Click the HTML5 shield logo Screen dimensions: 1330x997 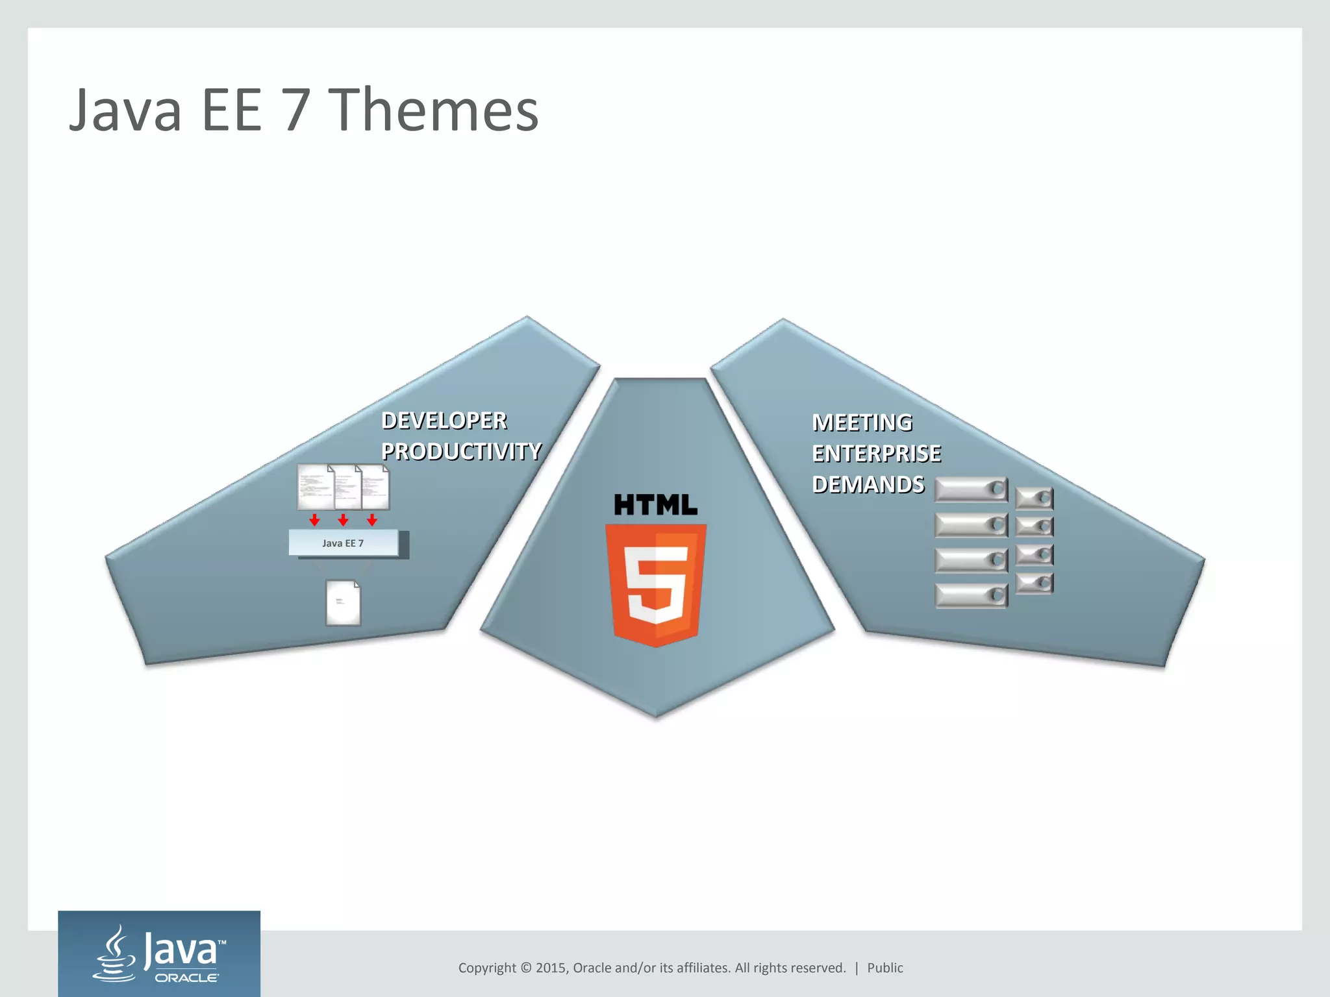coord(655,584)
